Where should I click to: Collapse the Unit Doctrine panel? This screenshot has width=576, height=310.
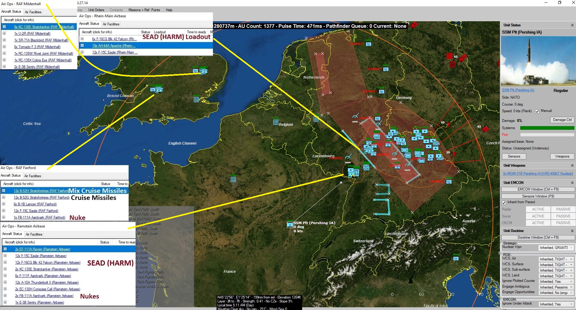click(572, 231)
